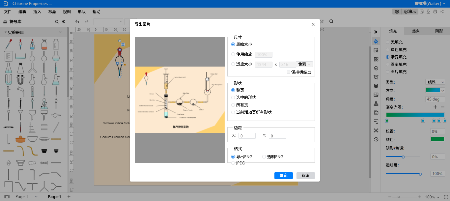Choose the 透明PNG format option
This screenshot has width=450, height=201.
point(264,157)
